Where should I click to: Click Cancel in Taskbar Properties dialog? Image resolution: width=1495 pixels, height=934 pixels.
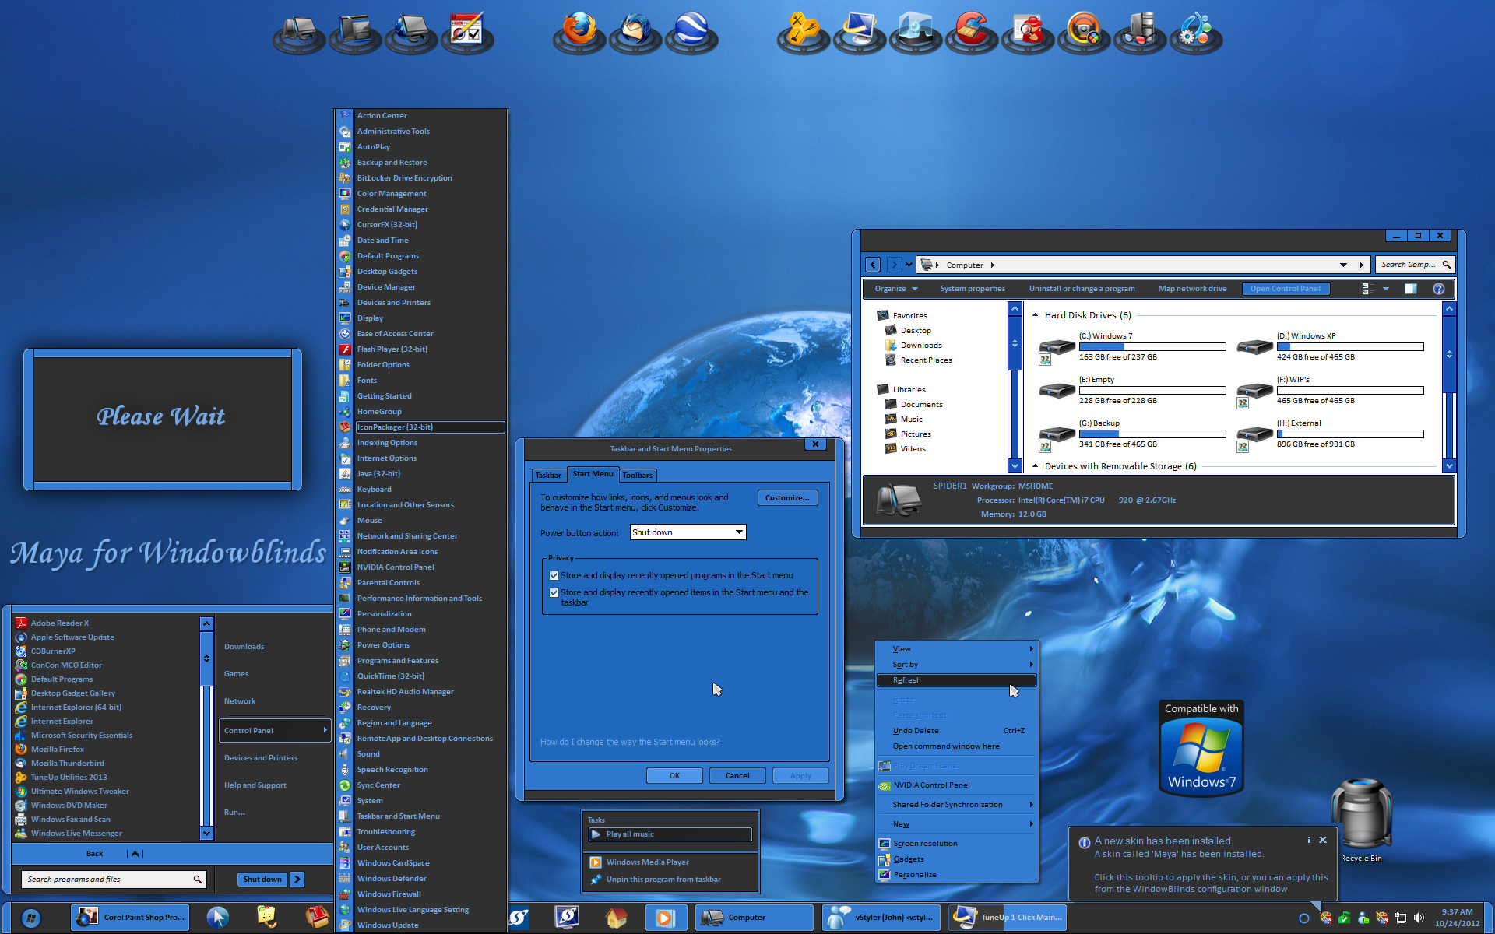click(737, 776)
